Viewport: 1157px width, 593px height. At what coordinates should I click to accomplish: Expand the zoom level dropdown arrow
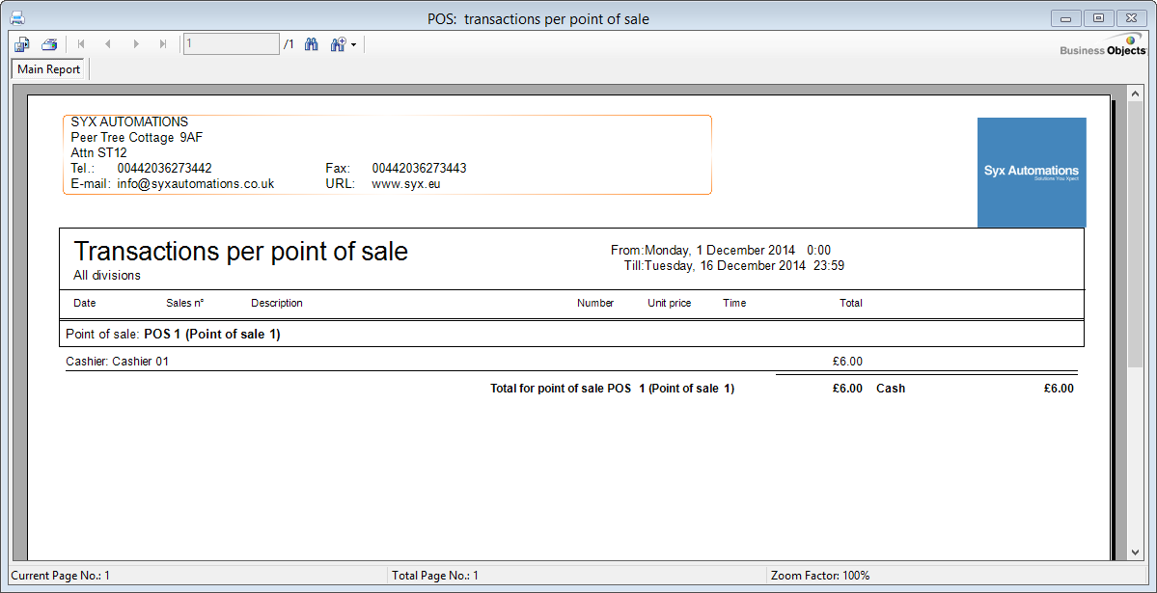coord(354,45)
